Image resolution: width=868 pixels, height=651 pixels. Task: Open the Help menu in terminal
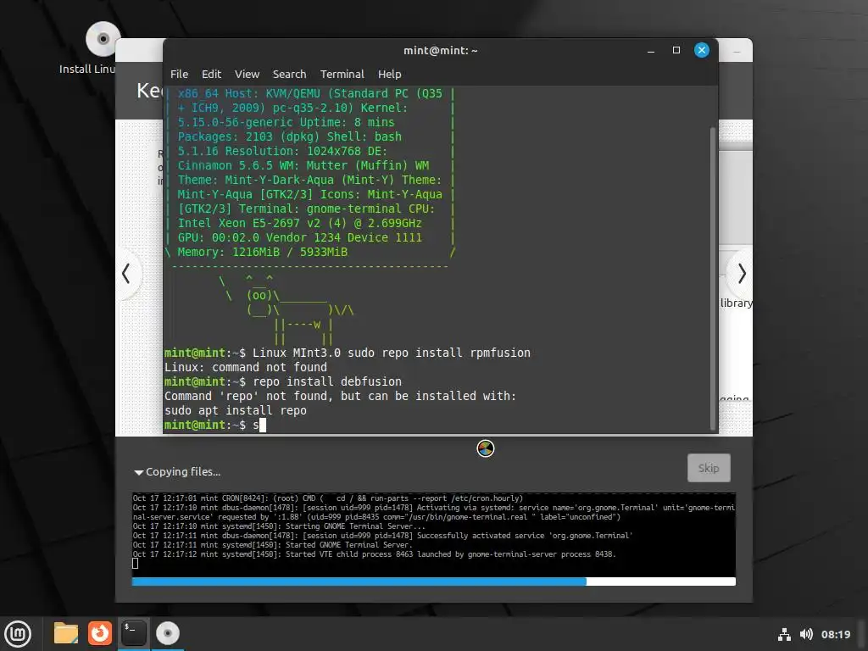[389, 75]
